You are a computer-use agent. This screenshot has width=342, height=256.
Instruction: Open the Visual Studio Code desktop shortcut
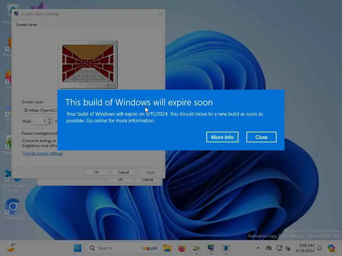tap(13, 180)
